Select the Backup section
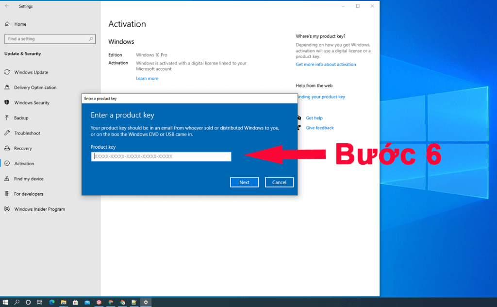The image size is (497, 307). (x=22, y=118)
